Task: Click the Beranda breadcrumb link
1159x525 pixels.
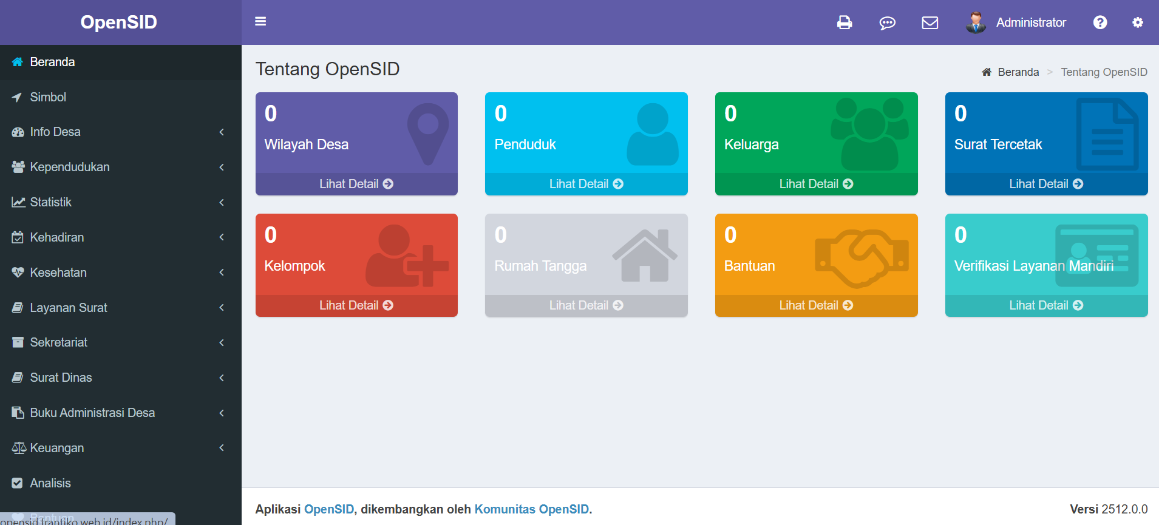Action: 1018,72
